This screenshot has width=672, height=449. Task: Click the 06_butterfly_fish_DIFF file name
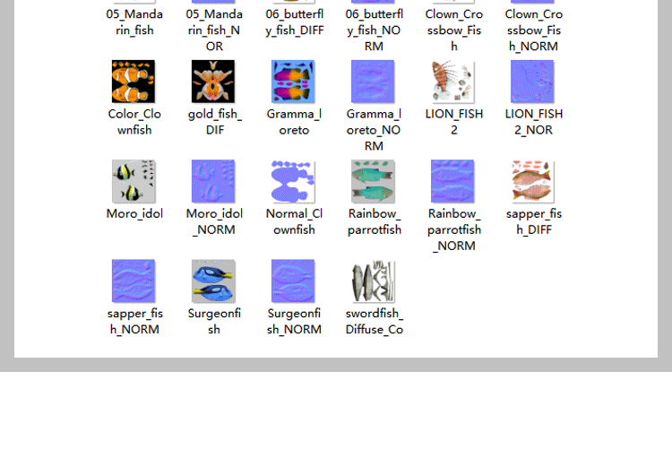pos(295,22)
